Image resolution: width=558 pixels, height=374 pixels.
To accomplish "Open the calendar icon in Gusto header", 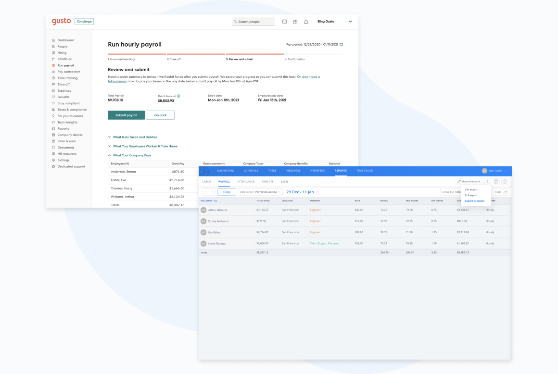I will click(x=284, y=22).
